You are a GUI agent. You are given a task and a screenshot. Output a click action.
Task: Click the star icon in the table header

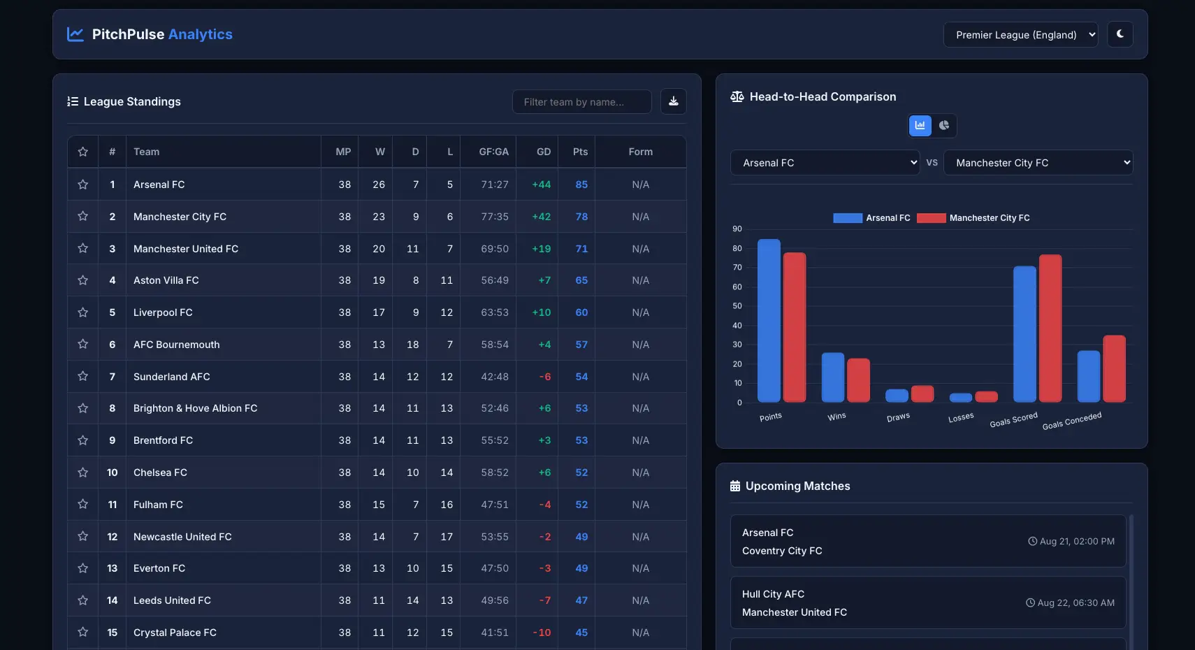pos(83,152)
